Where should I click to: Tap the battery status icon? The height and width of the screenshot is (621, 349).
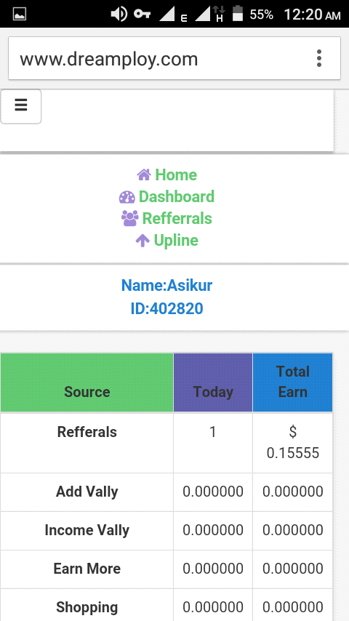click(x=238, y=14)
